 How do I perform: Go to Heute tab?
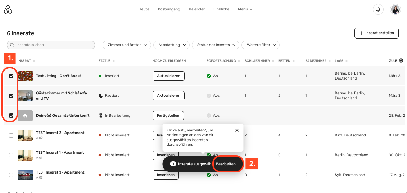[144, 9]
